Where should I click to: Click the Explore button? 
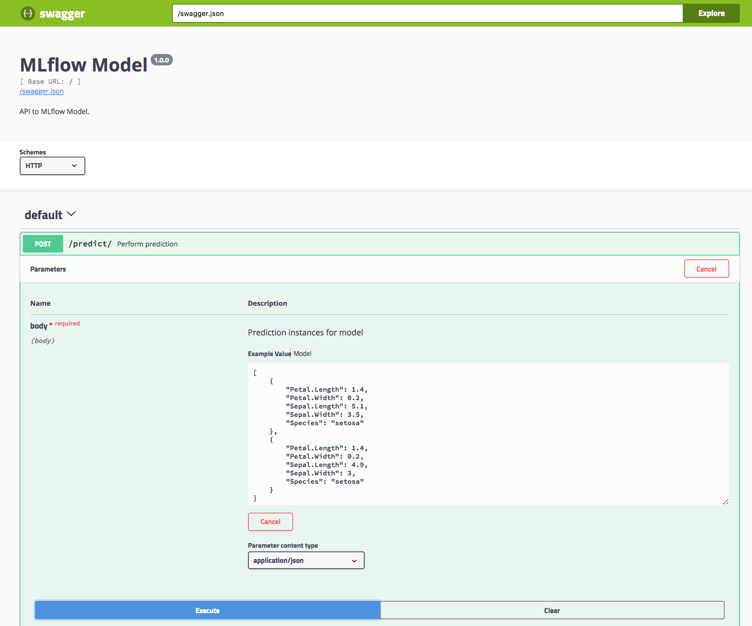711,13
